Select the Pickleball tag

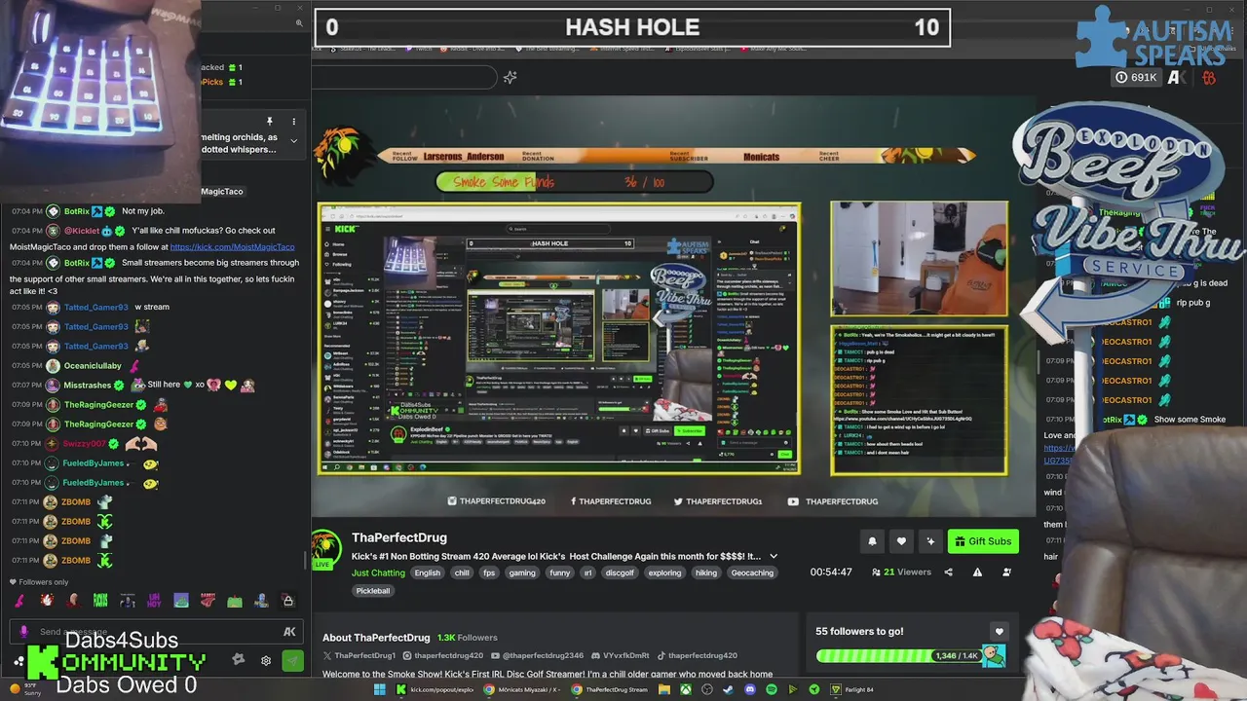373,590
